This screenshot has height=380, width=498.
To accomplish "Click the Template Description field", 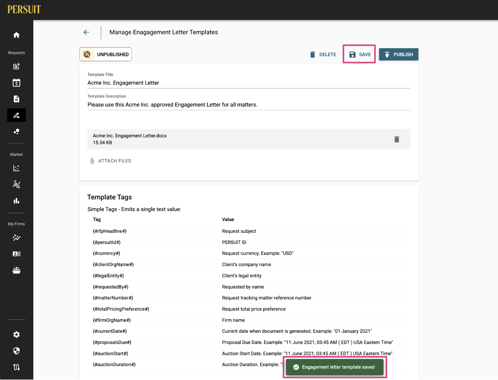I will (x=249, y=105).
